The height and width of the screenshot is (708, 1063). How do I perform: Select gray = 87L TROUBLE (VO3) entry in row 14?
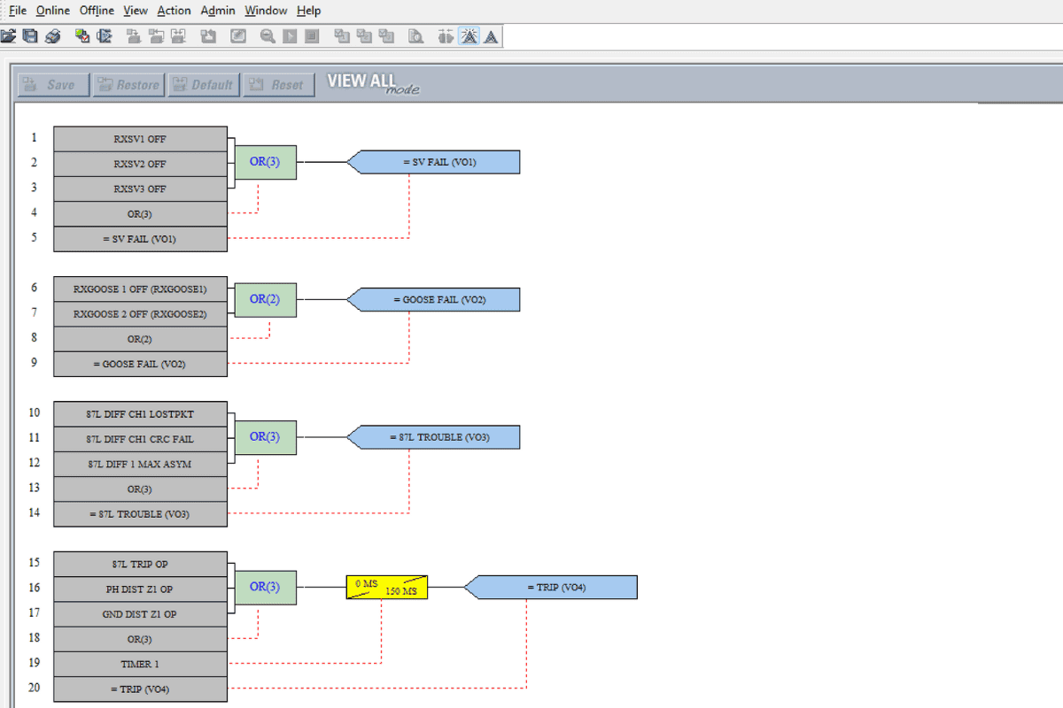coord(140,513)
